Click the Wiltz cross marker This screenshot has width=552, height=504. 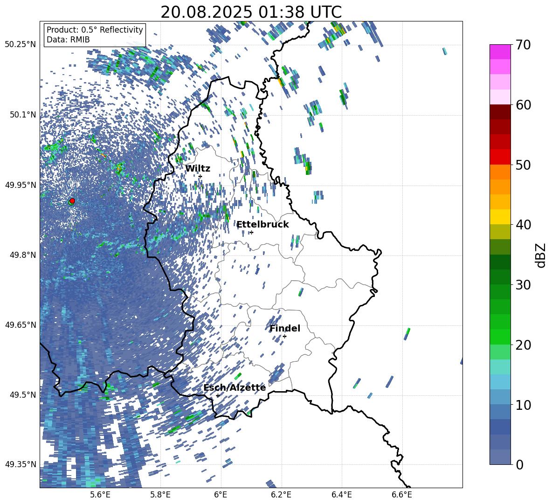coord(200,176)
